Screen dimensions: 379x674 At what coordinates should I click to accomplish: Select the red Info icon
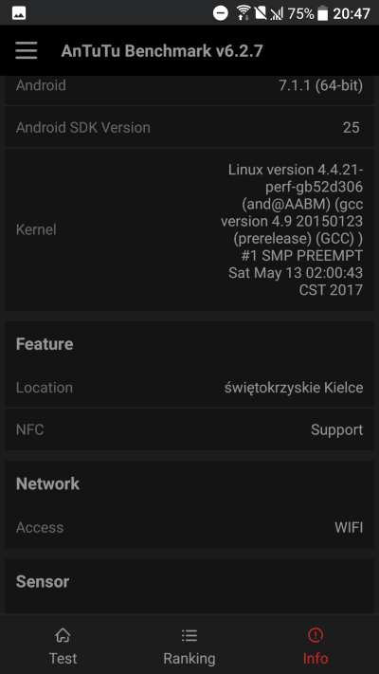316,634
